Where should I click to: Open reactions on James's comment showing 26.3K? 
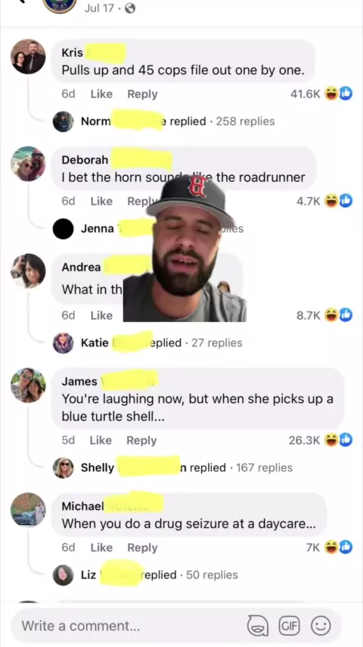click(320, 440)
